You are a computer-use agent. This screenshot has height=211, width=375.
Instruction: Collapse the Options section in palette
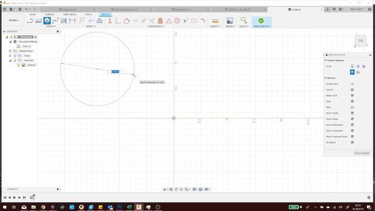point(325,78)
